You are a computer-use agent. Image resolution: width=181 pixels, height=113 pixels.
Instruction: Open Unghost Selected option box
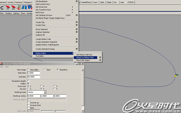(x=77, y=32)
